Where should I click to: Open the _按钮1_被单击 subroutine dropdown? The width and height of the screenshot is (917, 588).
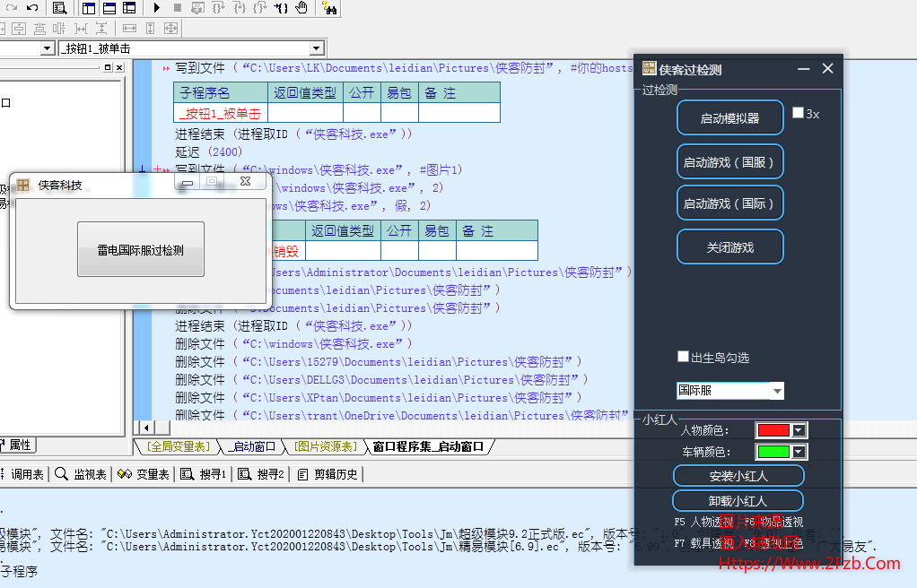pos(317,48)
